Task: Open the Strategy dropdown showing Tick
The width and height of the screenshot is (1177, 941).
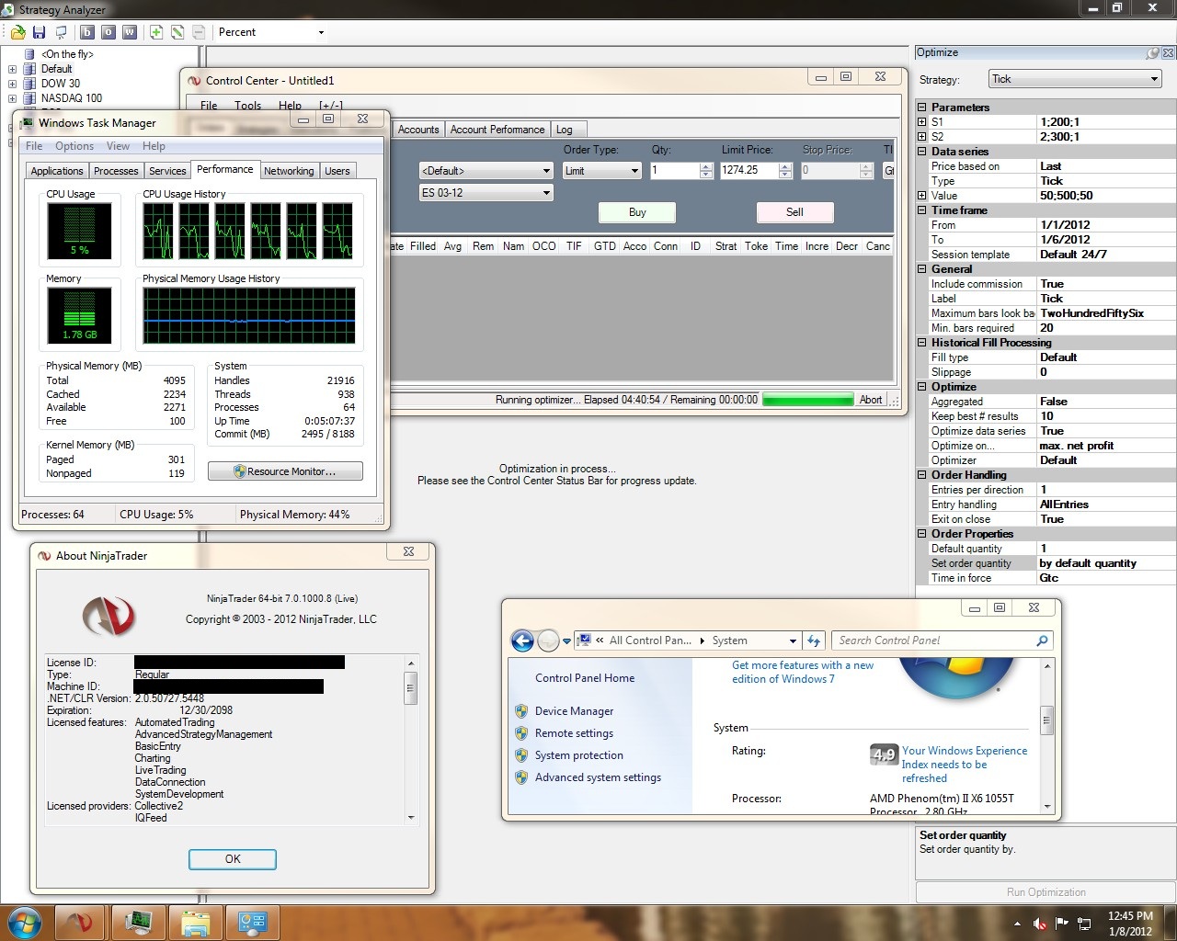Action: tap(1075, 79)
